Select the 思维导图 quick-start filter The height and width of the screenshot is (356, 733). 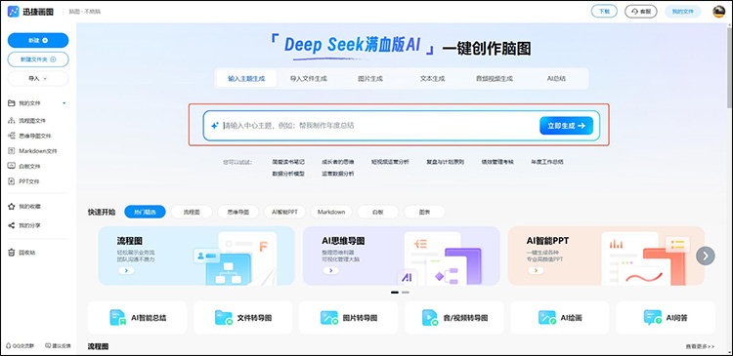(x=237, y=212)
